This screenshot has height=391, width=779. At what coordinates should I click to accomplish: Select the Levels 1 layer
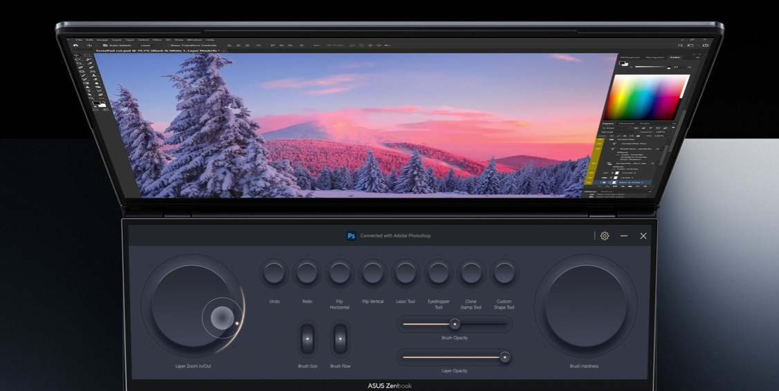(x=628, y=178)
